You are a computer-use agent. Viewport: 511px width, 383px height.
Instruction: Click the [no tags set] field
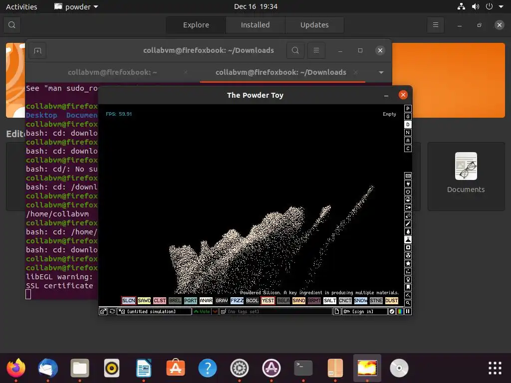(x=275, y=311)
